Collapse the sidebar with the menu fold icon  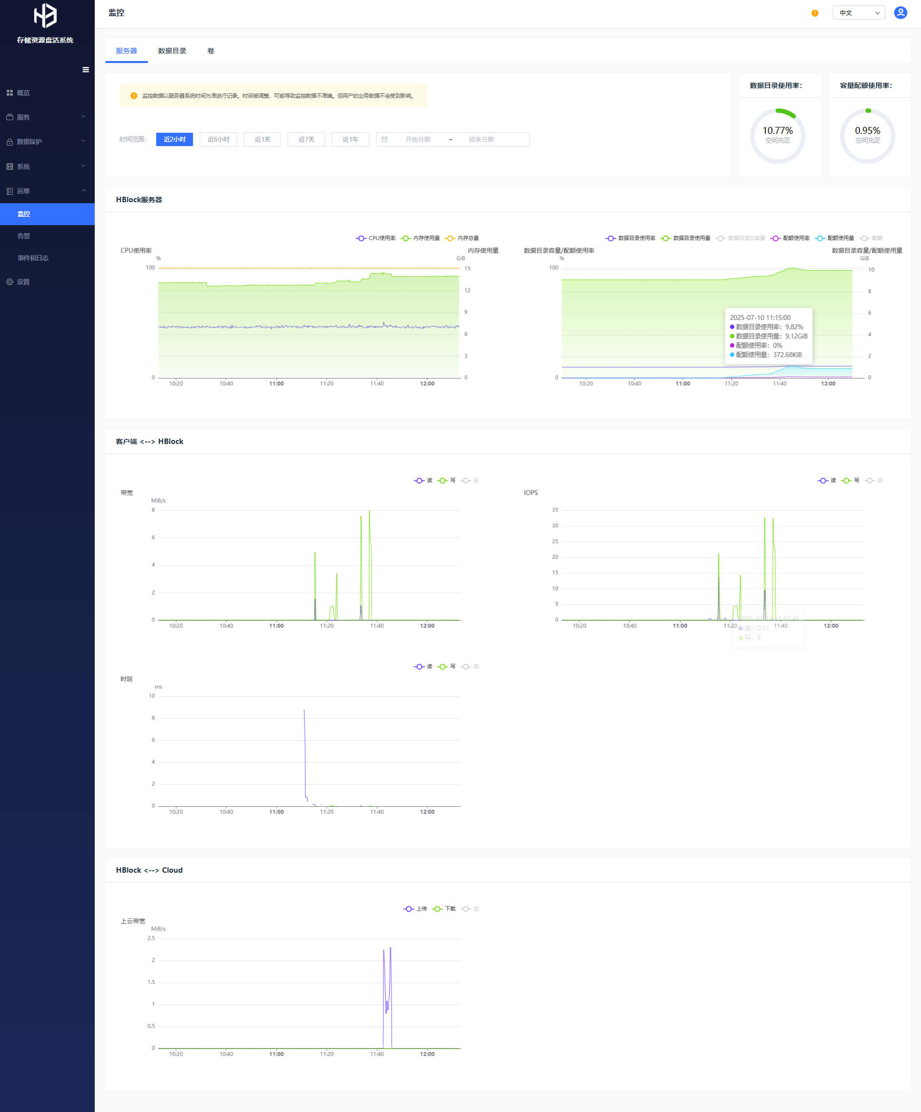coord(86,70)
